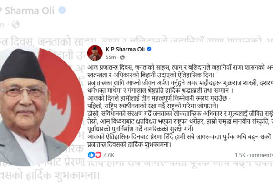Click the thumbs-up Like reaction icon
273x182 pixels.
pos(91,155)
